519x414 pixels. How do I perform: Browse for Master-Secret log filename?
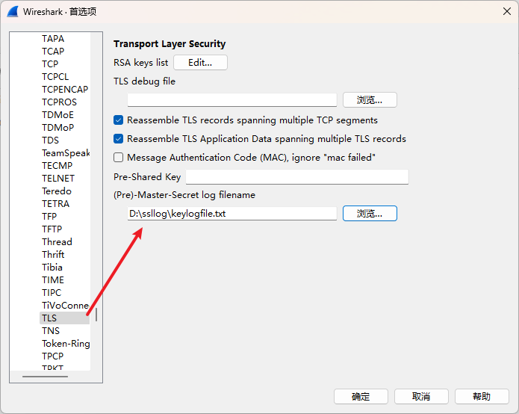370,214
